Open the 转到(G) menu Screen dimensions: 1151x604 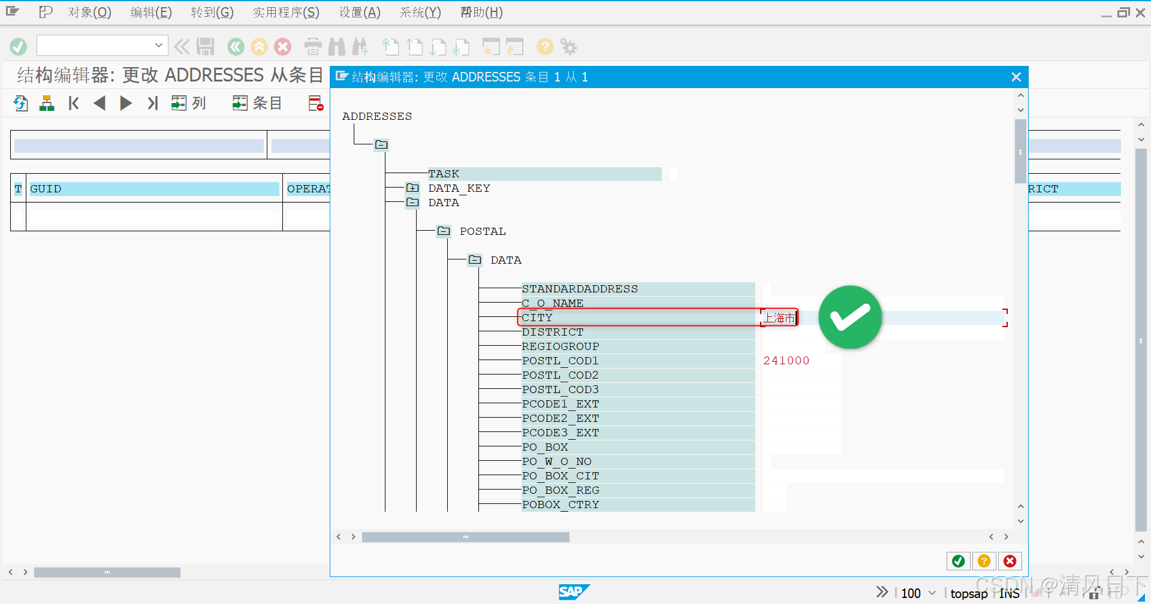click(212, 12)
